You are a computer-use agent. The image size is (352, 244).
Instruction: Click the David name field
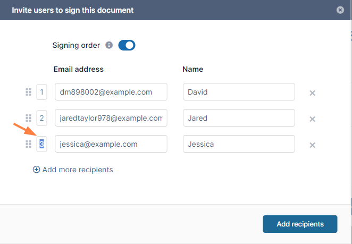239,92
